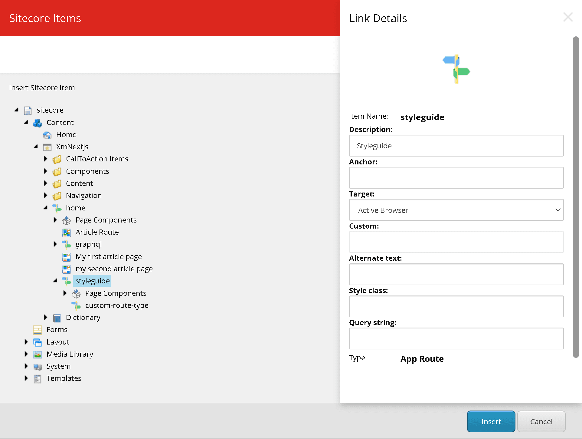
Task: Expand the Navigation folder
Action: click(45, 195)
